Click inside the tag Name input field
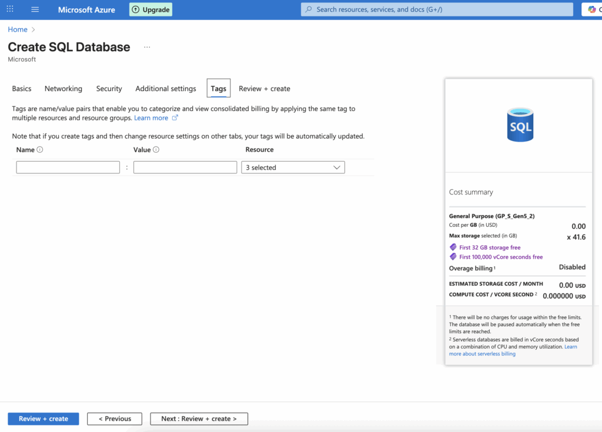602x432 pixels. pos(67,167)
